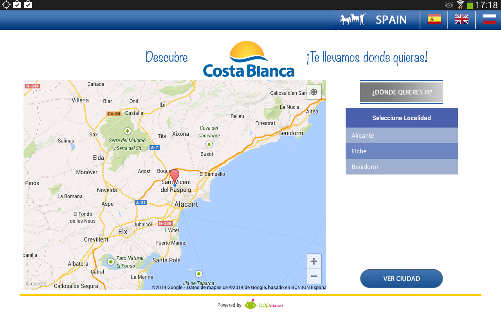Open the Wi-Fi status icon
This screenshot has height=313, width=501.
(460, 5)
